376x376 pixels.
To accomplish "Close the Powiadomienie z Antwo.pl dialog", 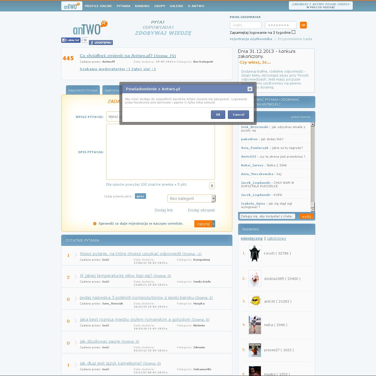I will tap(250, 89).
